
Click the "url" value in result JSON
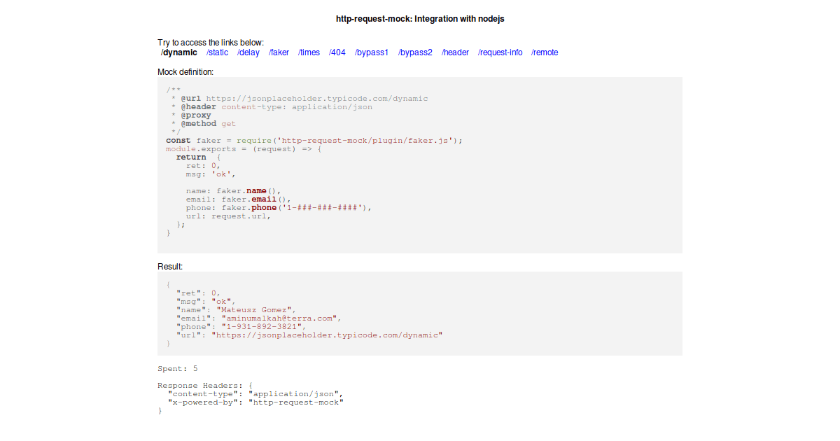click(x=328, y=335)
